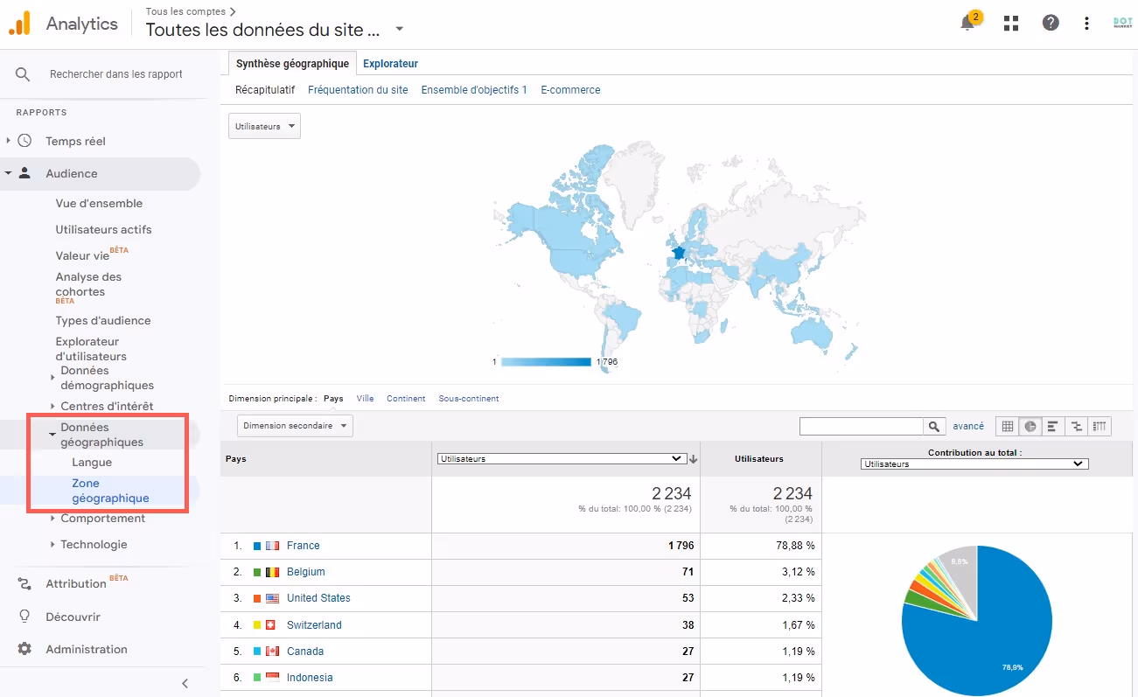The height and width of the screenshot is (697, 1138).
Task: Open the E-commerce report tab
Action: [570, 89]
